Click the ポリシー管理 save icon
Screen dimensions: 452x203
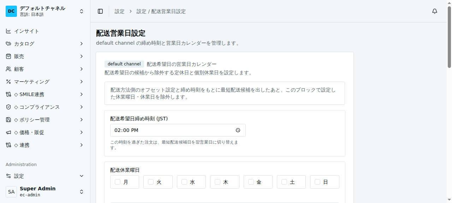click(x=8, y=120)
